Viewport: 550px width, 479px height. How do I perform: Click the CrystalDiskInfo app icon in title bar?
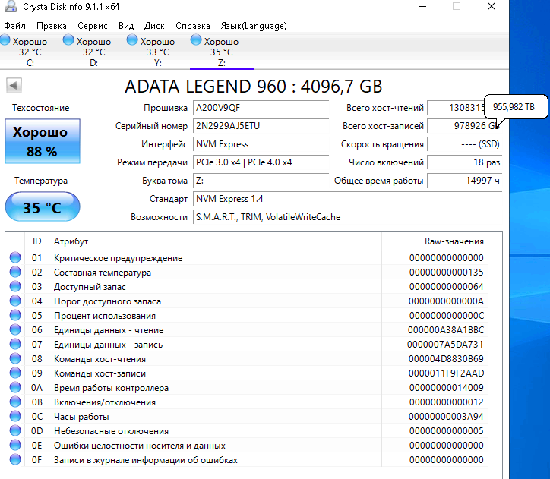coord(10,6)
